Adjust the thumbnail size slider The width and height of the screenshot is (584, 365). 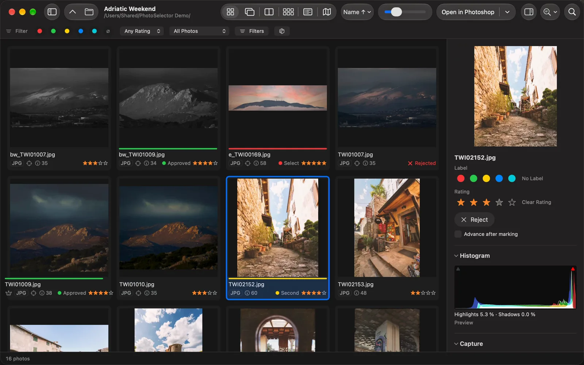tap(405, 12)
